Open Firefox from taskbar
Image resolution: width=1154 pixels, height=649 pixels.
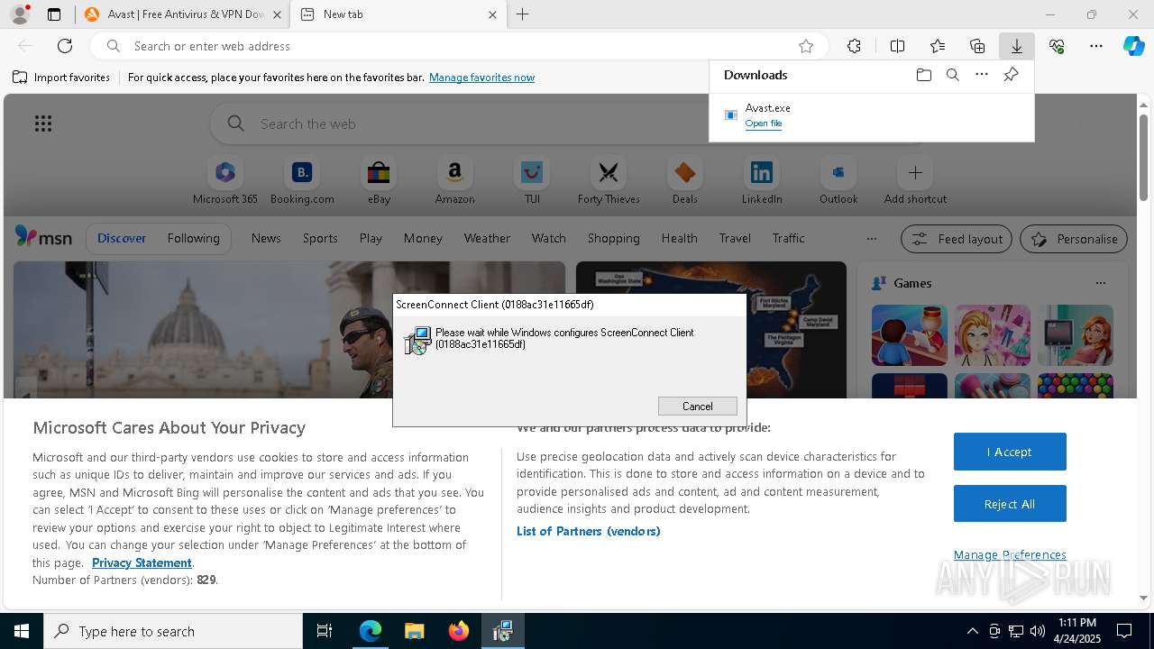pyautogui.click(x=459, y=631)
